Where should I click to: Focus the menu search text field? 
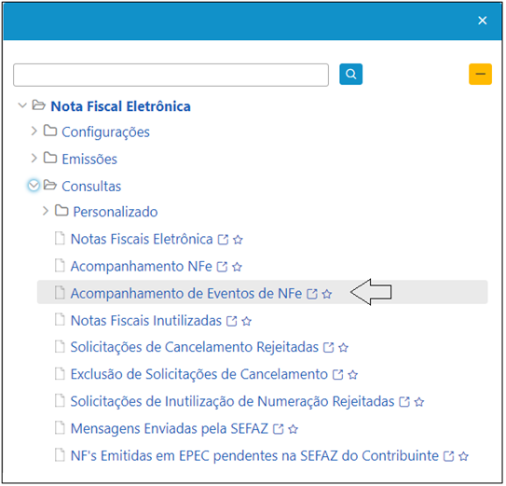[x=171, y=75]
